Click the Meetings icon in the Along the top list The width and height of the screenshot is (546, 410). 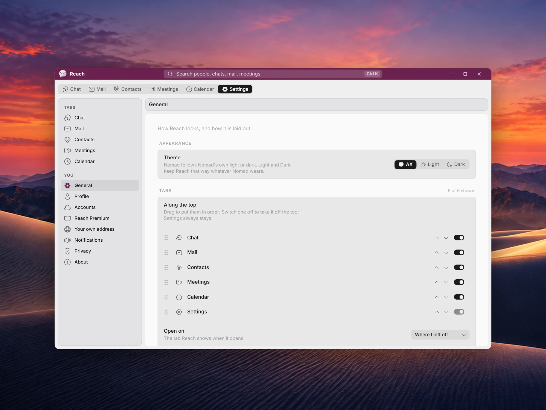(x=179, y=282)
